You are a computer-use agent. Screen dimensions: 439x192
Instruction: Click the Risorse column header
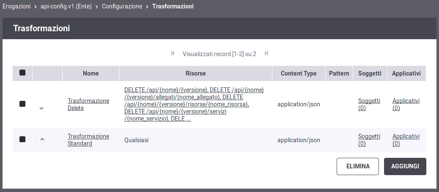[x=196, y=73]
